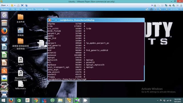This screenshot has height=103, width=183.
Task: Open Windows Store from the taskbar
Action: [x=19, y=100]
